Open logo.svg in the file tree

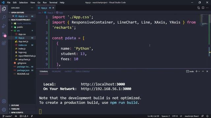pyautogui.click(x=22, y=52)
